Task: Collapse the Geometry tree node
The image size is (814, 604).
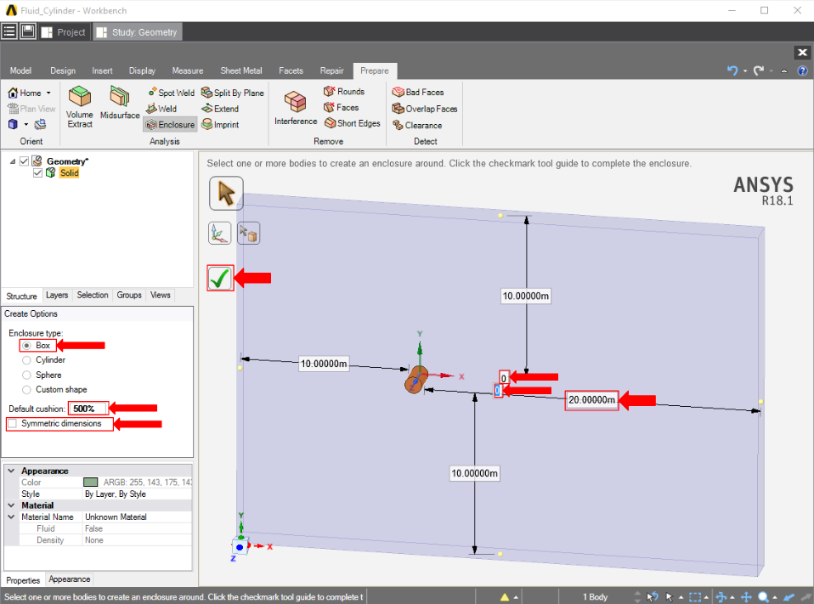Action: [13, 161]
